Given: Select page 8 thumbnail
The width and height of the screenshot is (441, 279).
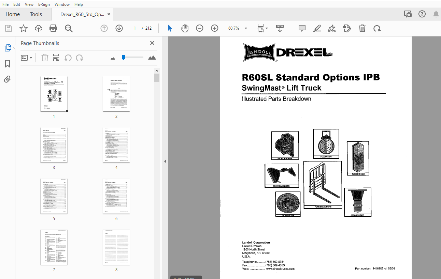Looking at the screenshot, I should [x=116, y=247].
